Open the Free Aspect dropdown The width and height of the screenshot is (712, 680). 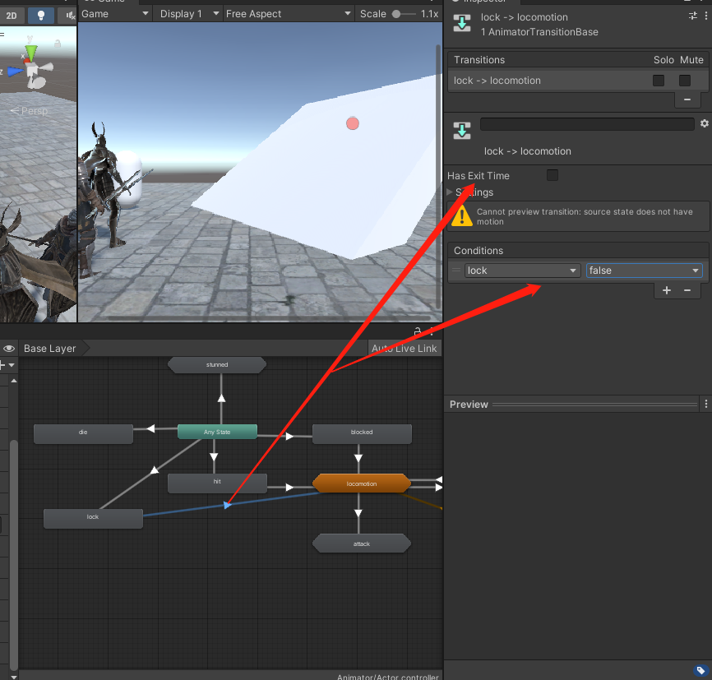[288, 14]
